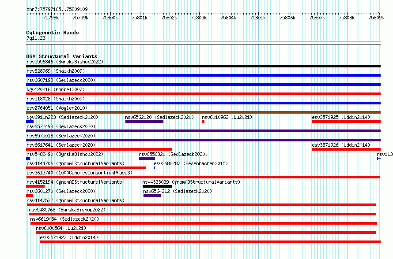Image resolution: width=393 pixels, height=259 pixels.
Task: Click the red nsv6619084 variant bar
Action: 204,223
